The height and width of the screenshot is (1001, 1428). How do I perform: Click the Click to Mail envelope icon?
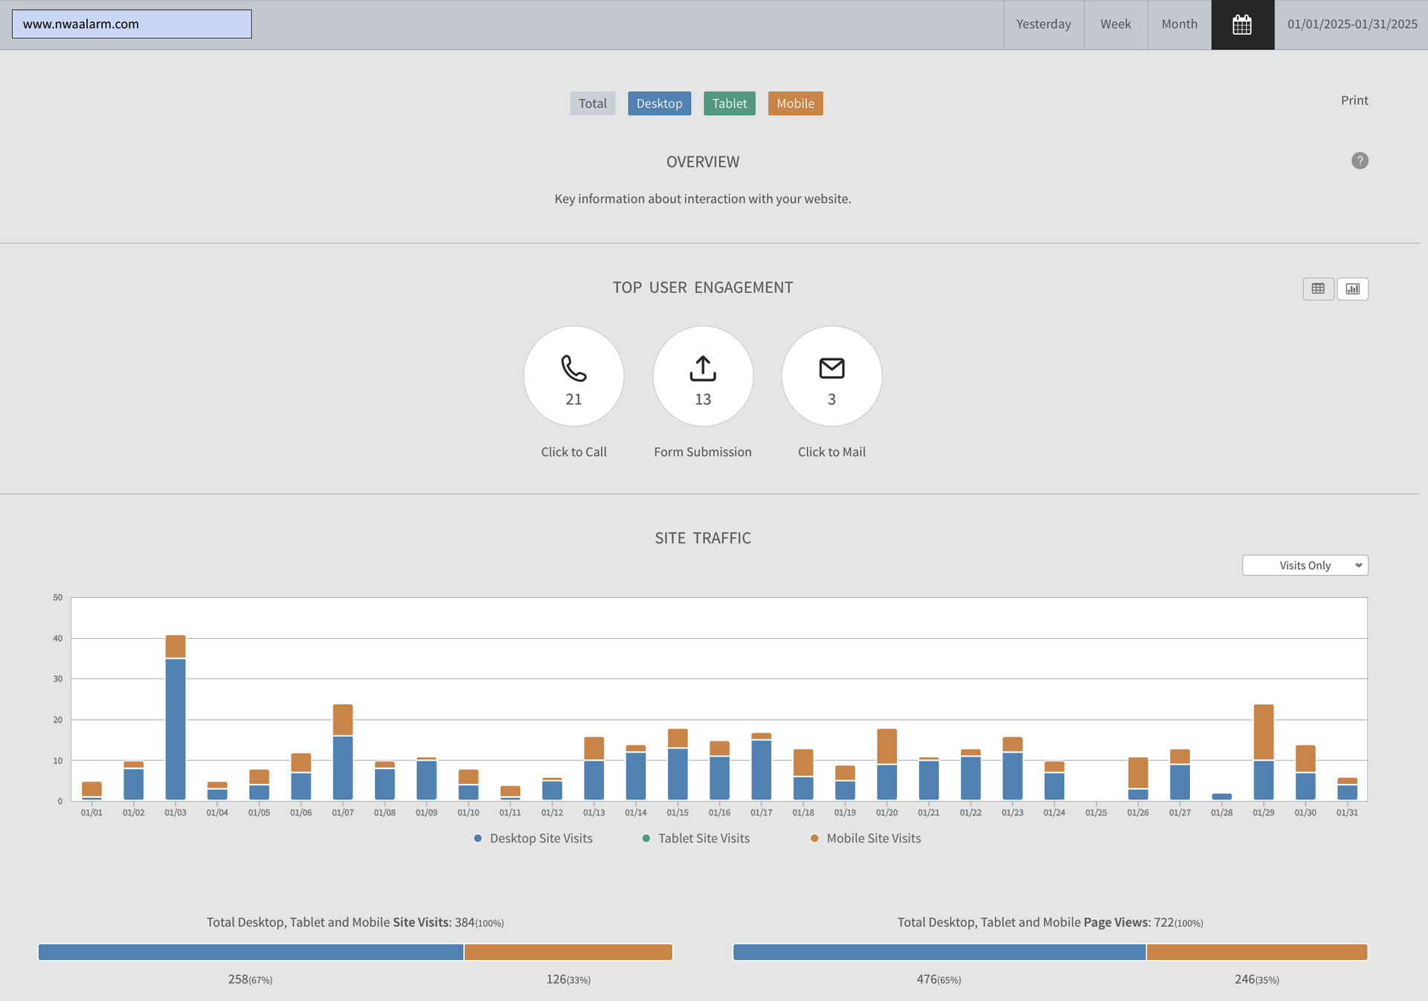832,368
